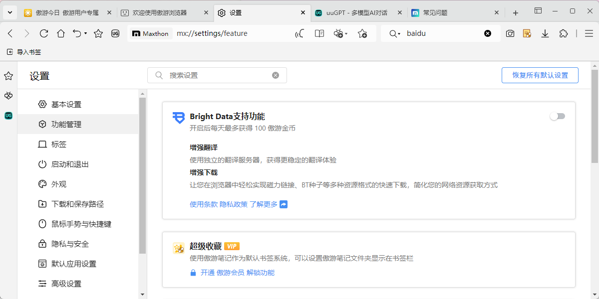The height and width of the screenshot is (299, 599).
Task: Open the extensions puzzle icon
Action: (x=564, y=33)
